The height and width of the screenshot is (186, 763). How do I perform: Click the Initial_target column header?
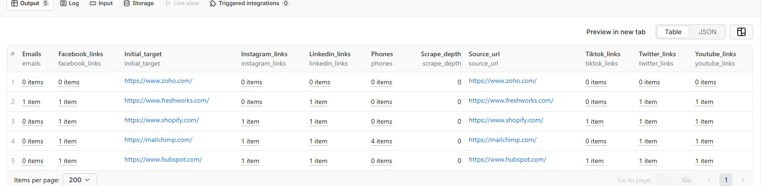143,54
